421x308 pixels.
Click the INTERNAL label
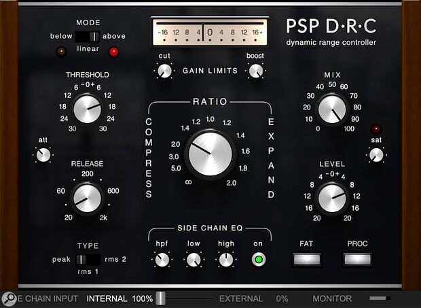tap(107, 298)
